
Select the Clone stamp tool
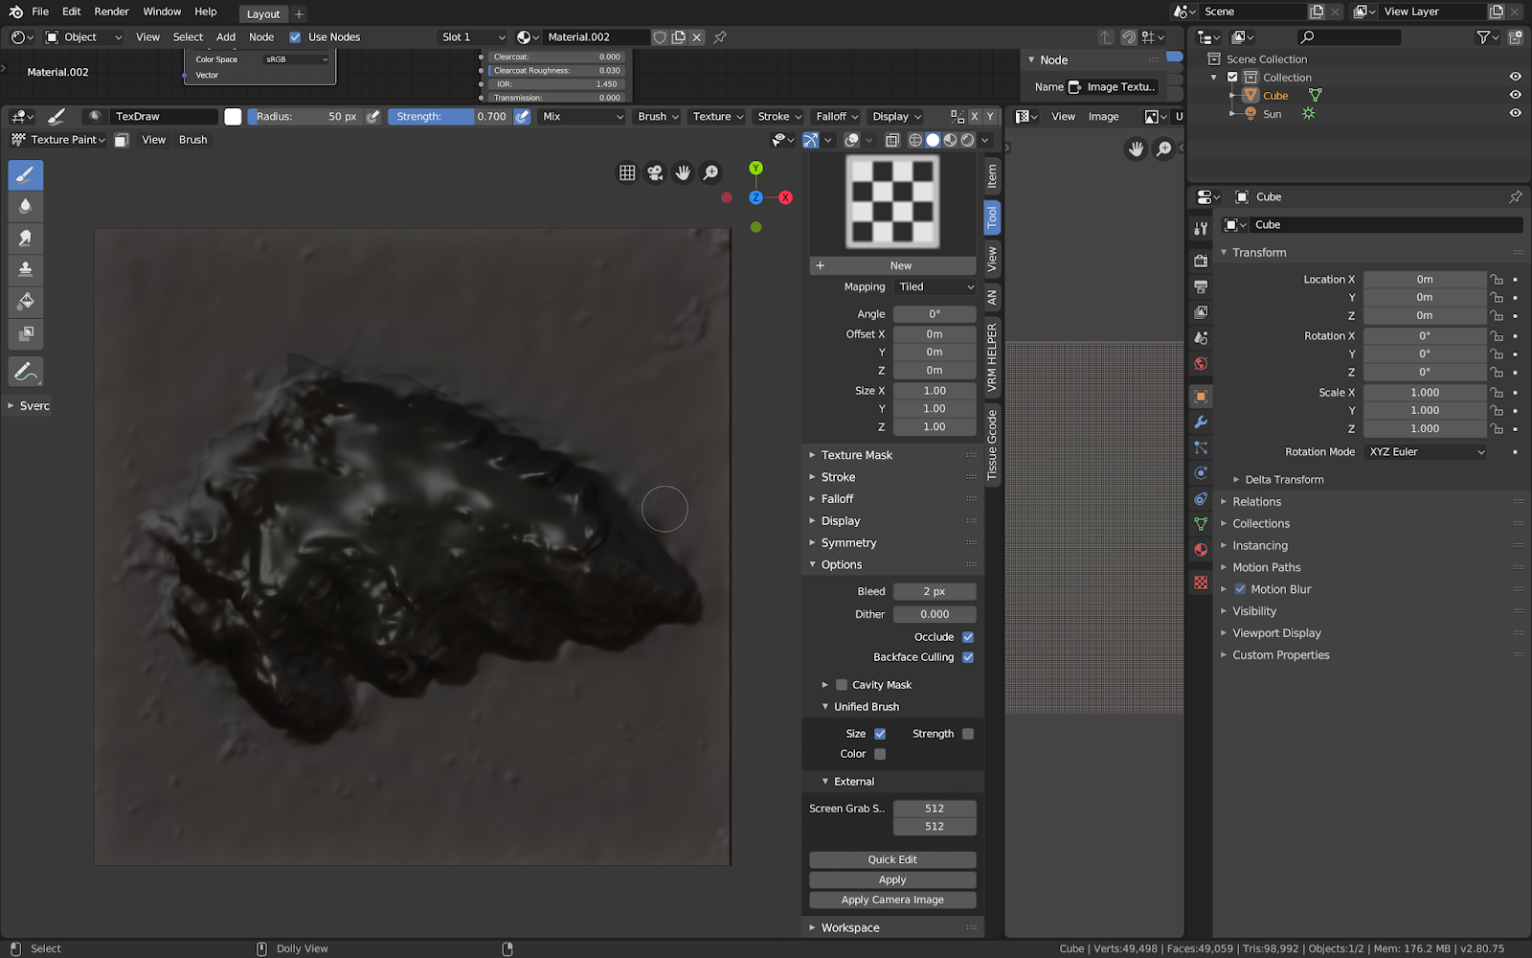click(26, 269)
